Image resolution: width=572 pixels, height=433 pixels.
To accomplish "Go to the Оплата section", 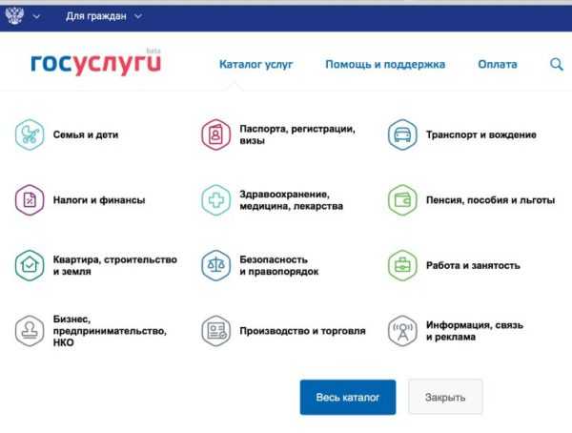I will 498,64.
